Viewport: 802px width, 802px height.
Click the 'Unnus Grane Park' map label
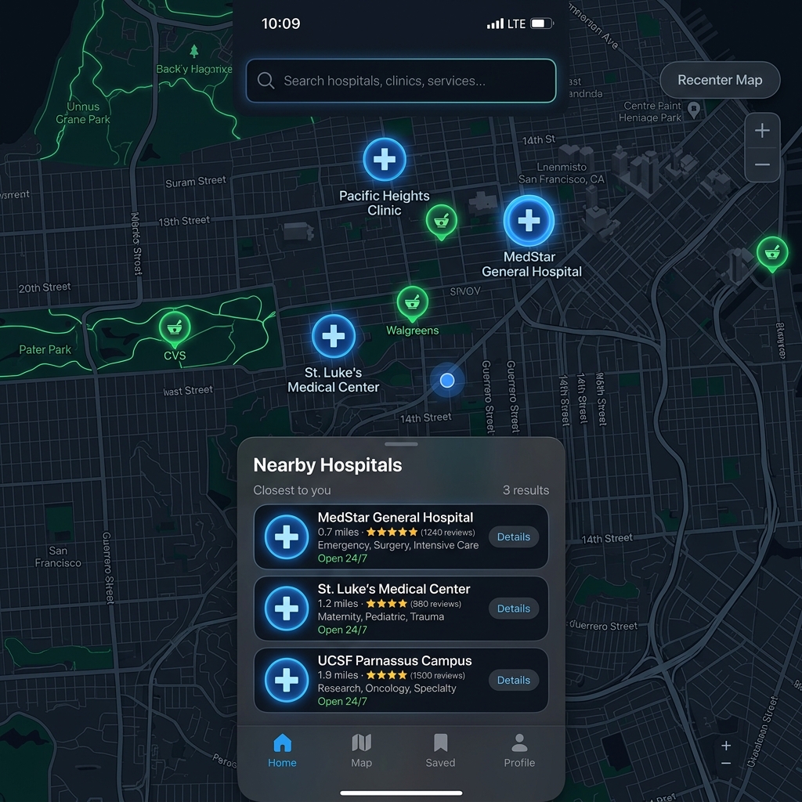tap(83, 113)
